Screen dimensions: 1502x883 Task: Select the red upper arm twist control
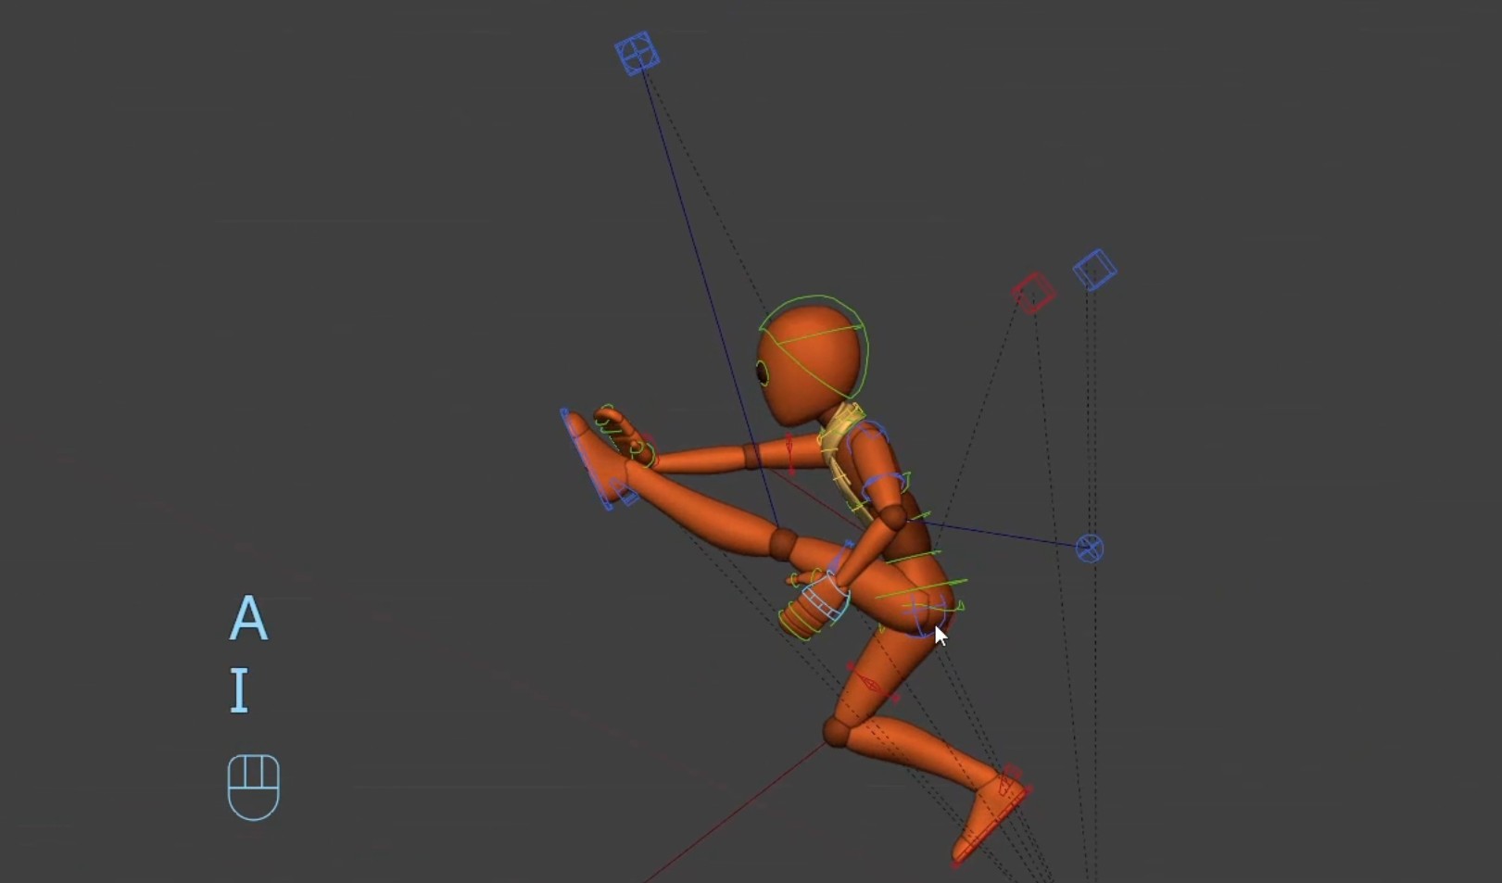(789, 452)
